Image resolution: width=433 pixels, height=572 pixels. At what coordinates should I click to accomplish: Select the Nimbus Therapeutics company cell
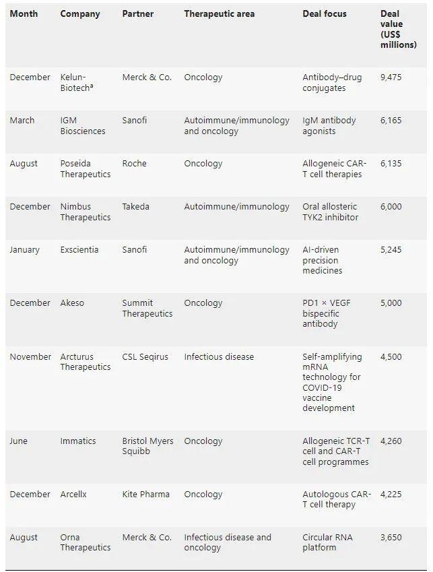click(85, 212)
